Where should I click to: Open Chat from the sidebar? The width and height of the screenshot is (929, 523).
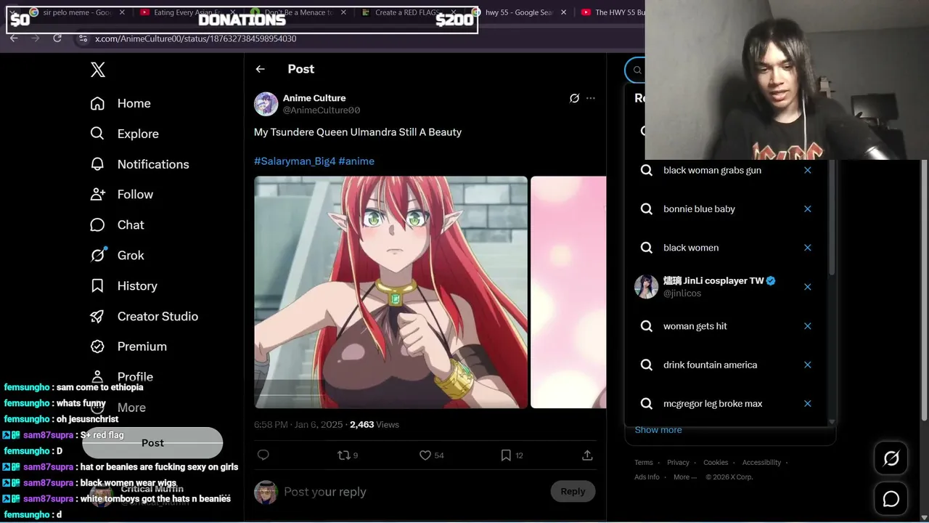coord(117,225)
